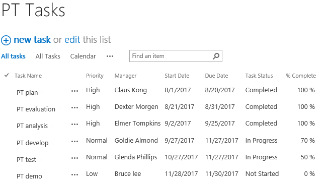Open the PT demo task link
Image resolution: width=324 pixels, height=182 pixels.
click(29, 176)
